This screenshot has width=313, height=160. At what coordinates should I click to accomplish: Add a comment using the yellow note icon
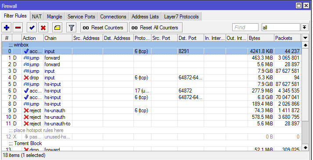point(58,28)
